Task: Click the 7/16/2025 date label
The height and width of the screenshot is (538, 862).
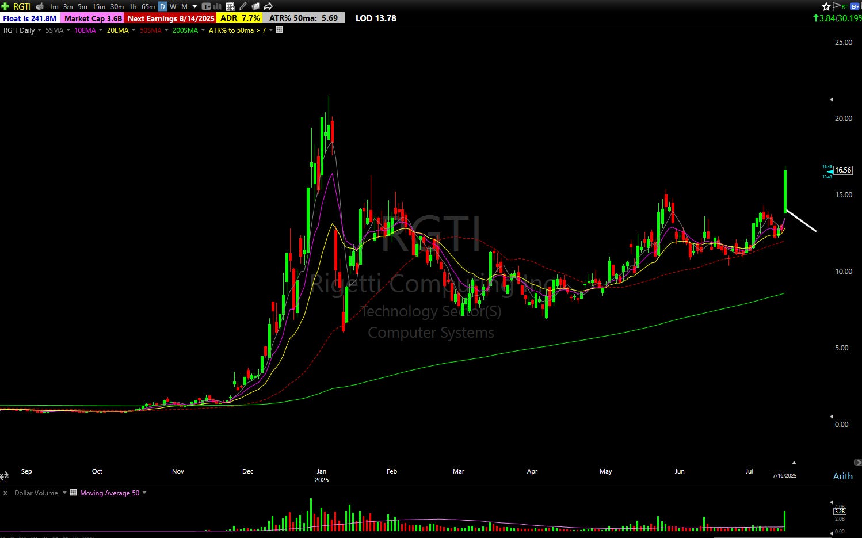Action: click(x=784, y=475)
